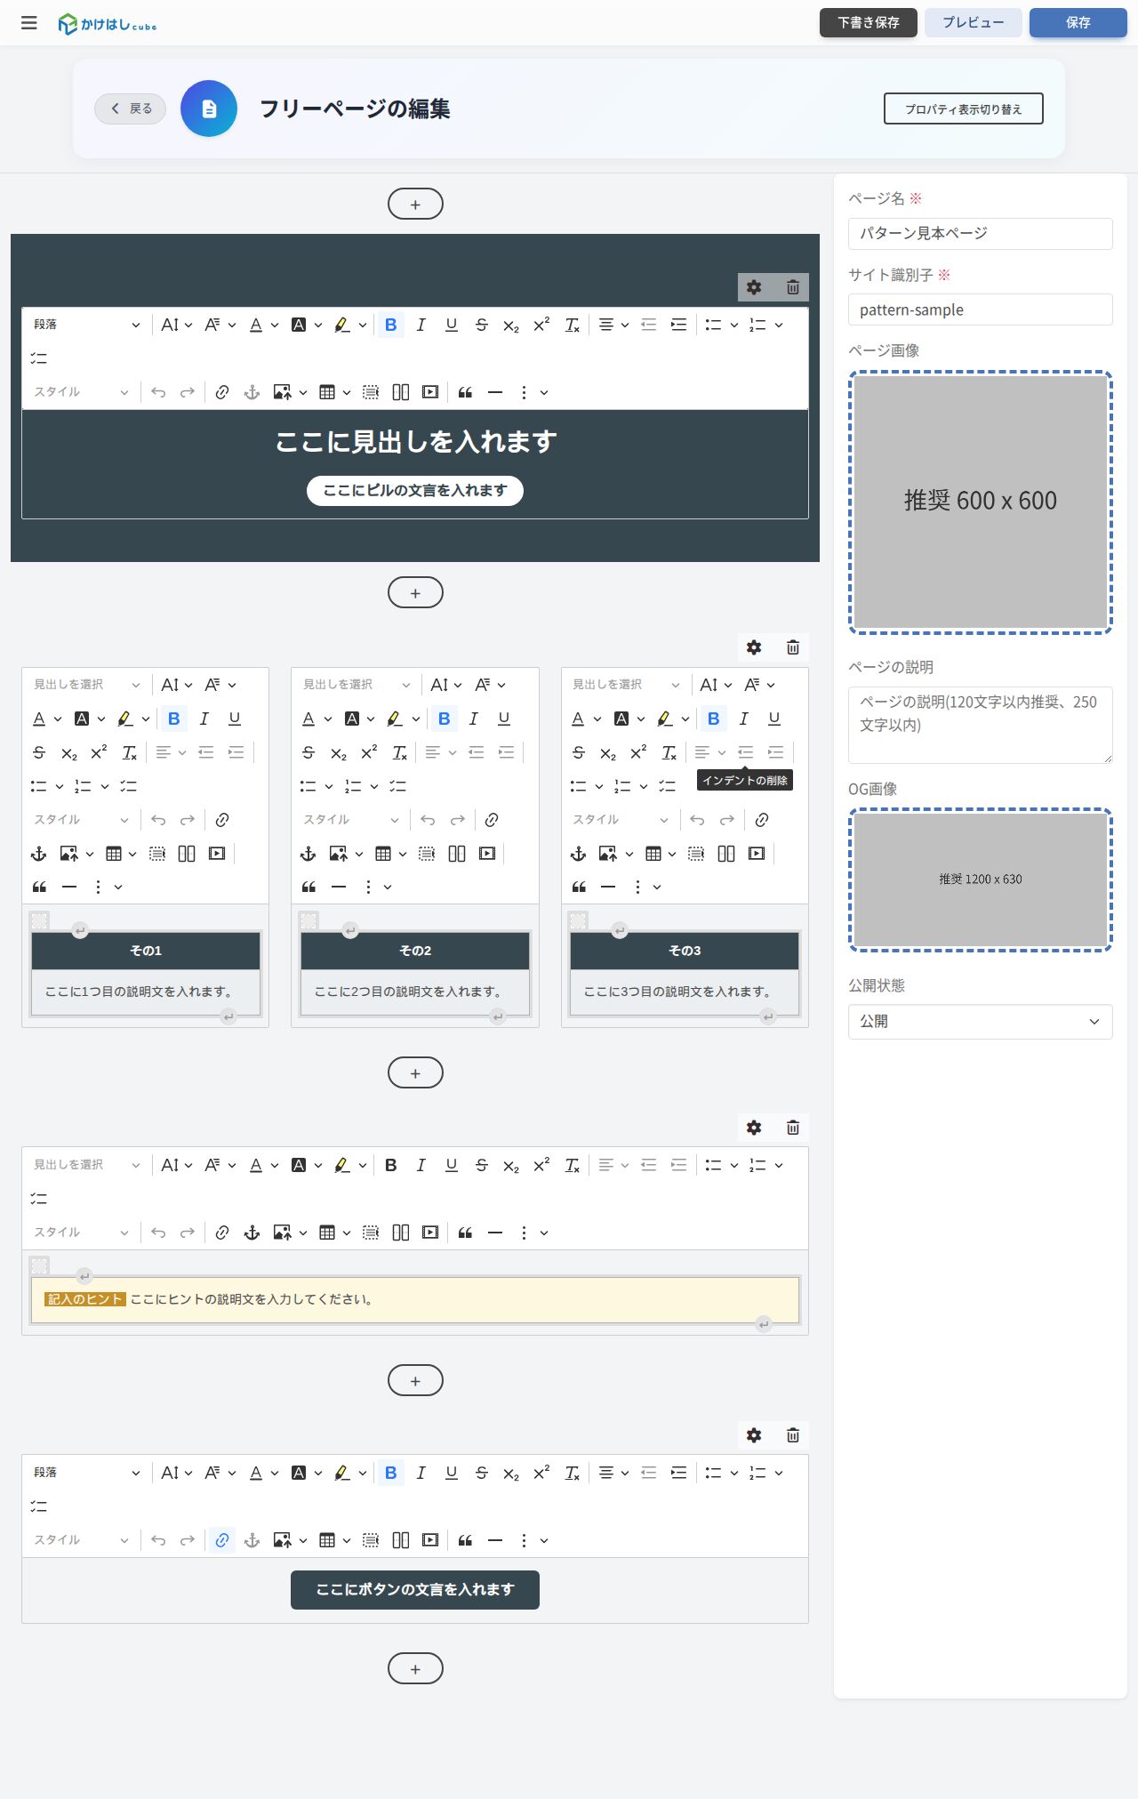1138x1799 pixels.
Task: Click remove-format icon in the その1 column toolbar
Action: click(x=130, y=752)
